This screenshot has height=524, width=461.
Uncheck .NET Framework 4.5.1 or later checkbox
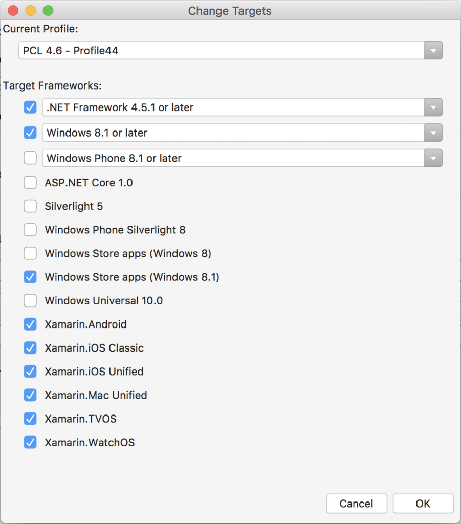pos(30,107)
